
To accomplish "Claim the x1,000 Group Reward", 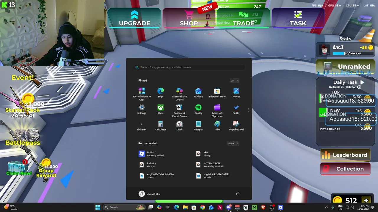I will [46, 169].
